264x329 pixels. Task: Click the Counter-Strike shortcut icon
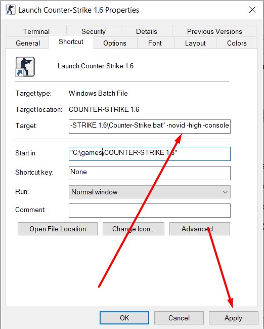tap(25, 66)
